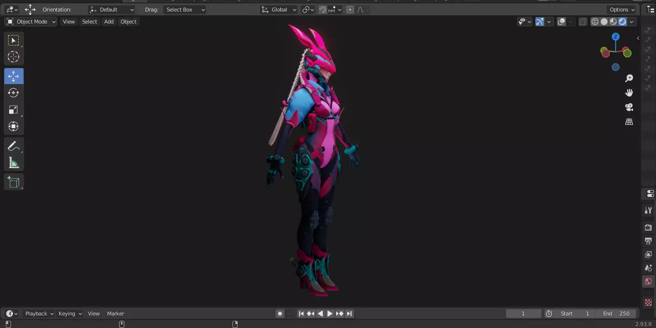
Task: Toggle viewport overlays button
Action: pyautogui.click(x=561, y=22)
